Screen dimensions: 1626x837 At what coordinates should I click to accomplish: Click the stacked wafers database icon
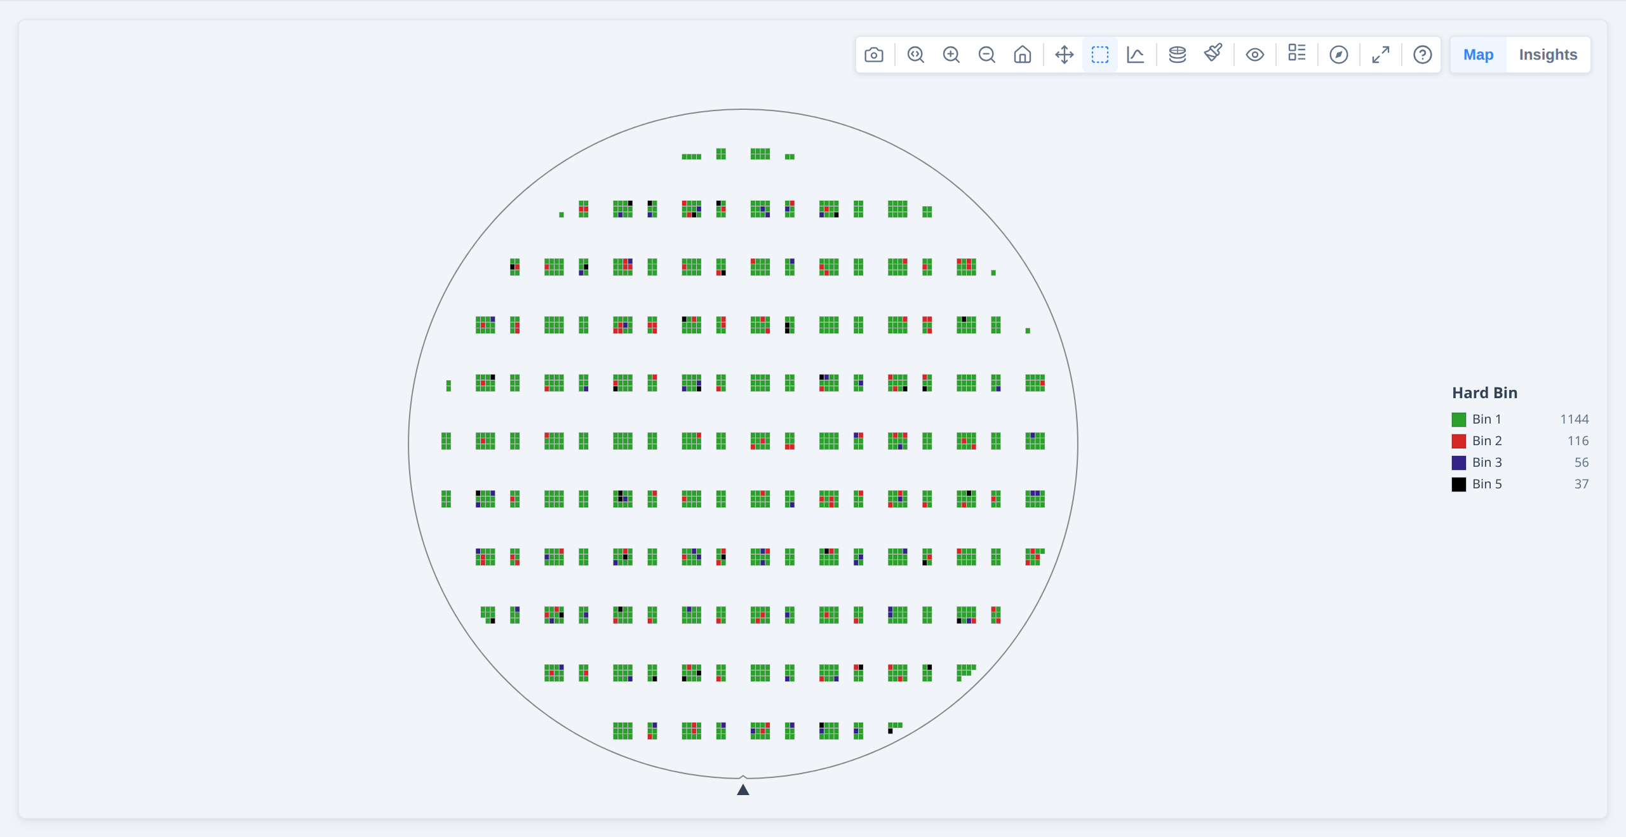point(1177,55)
